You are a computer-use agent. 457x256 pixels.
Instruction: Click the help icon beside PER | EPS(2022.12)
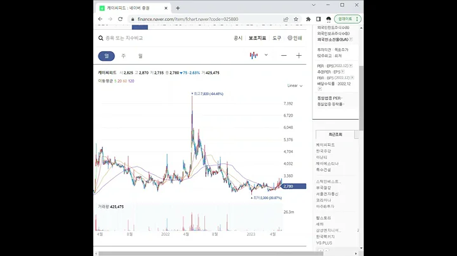pyautogui.click(x=350, y=66)
